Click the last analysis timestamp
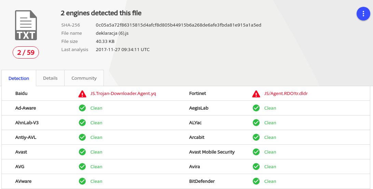 point(123,50)
